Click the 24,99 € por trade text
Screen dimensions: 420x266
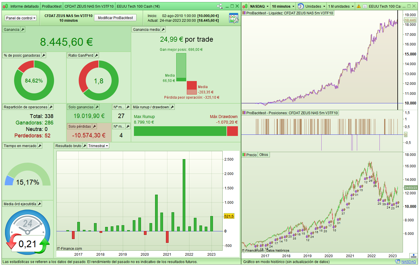coord(187,39)
